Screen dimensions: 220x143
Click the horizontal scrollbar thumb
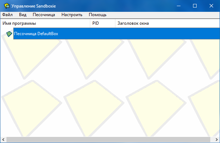tap(108, 139)
